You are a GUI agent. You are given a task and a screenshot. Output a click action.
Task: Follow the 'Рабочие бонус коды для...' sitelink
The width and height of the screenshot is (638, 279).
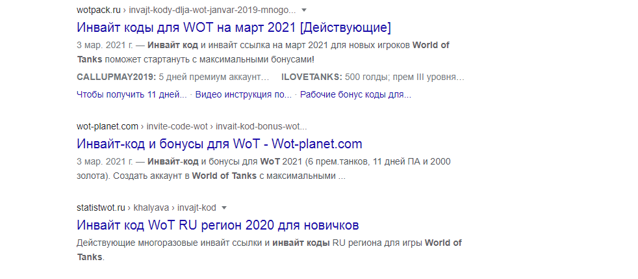(x=355, y=94)
